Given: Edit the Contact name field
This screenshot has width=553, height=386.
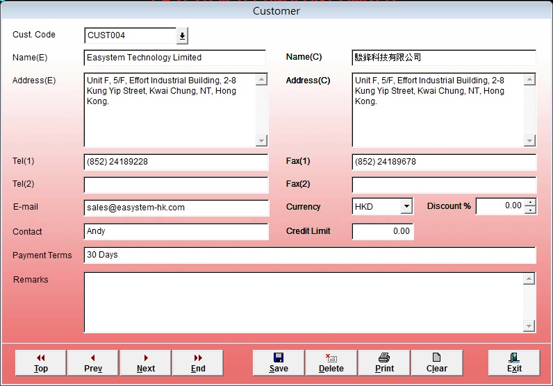Looking at the screenshot, I should point(176,232).
